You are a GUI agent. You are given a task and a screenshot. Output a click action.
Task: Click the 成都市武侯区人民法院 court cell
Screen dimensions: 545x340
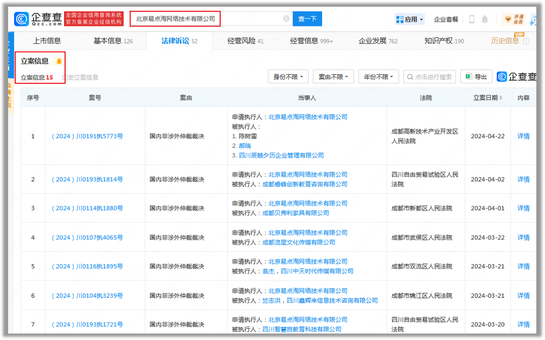[421, 238]
